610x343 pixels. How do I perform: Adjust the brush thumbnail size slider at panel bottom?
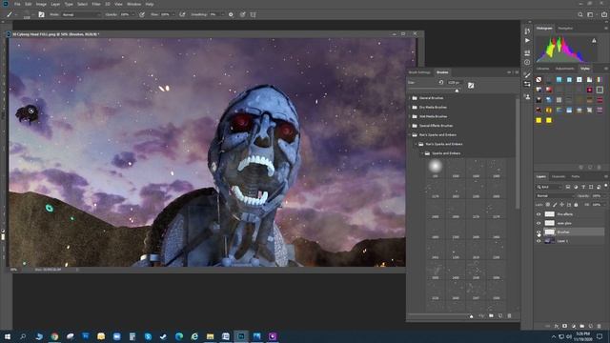471,316
